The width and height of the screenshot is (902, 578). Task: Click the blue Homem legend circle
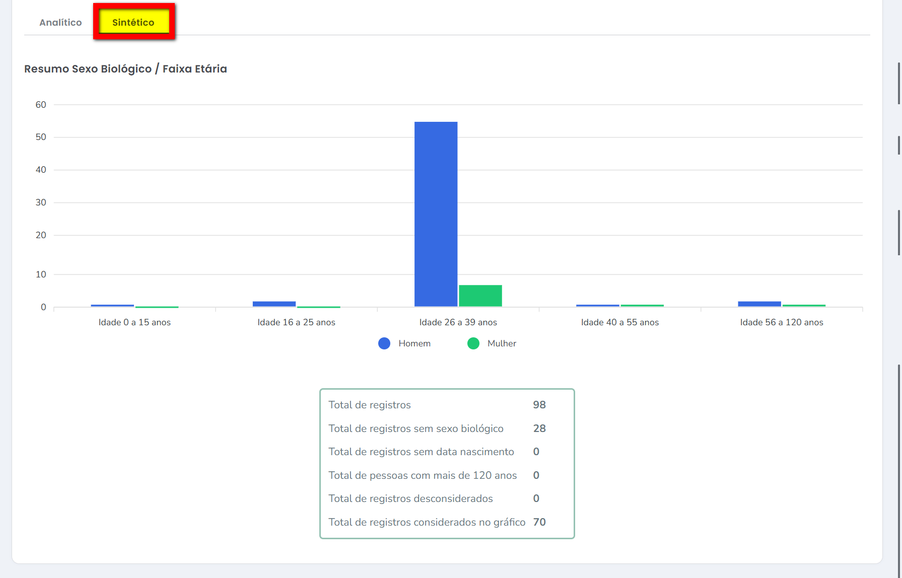384,343
